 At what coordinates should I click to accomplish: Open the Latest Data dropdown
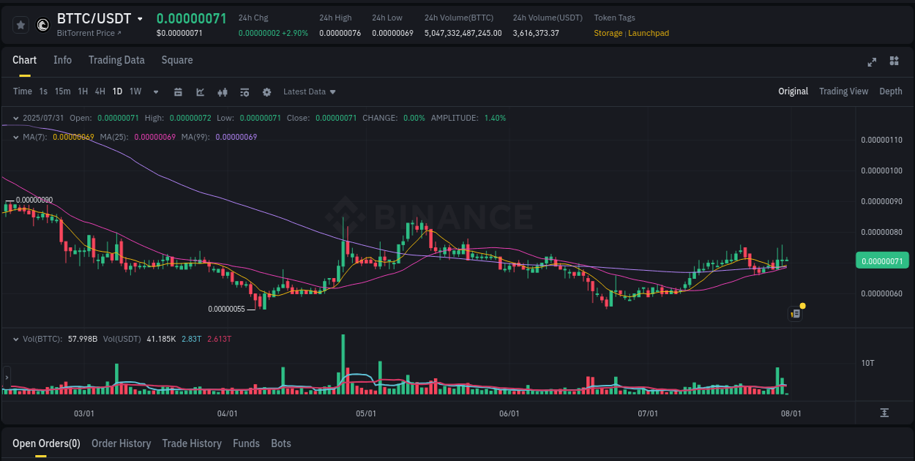309,91
